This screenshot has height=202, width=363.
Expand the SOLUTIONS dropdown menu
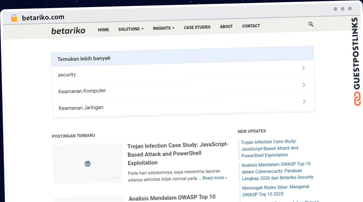click(131, 29)
